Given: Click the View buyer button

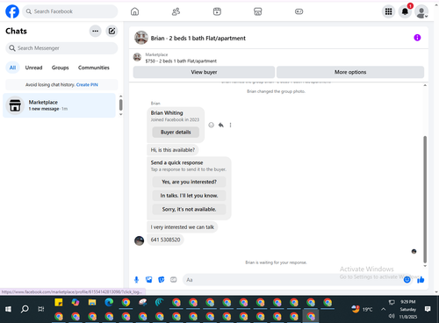Looking at the screenshot, I should pos(204,72).
